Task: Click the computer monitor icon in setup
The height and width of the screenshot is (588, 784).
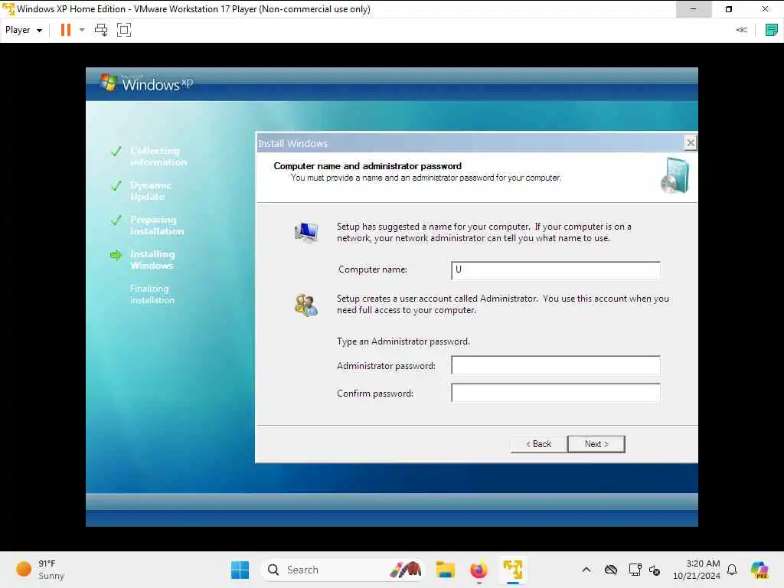Action: 306,232
